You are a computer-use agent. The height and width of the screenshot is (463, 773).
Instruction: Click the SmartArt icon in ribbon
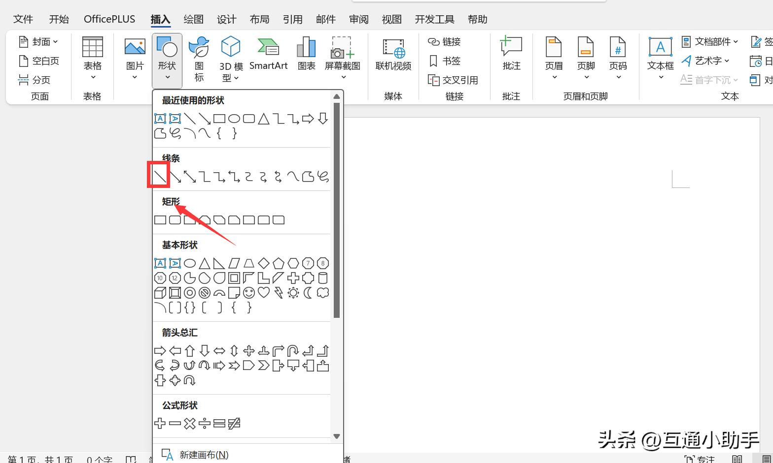point(268,54)
